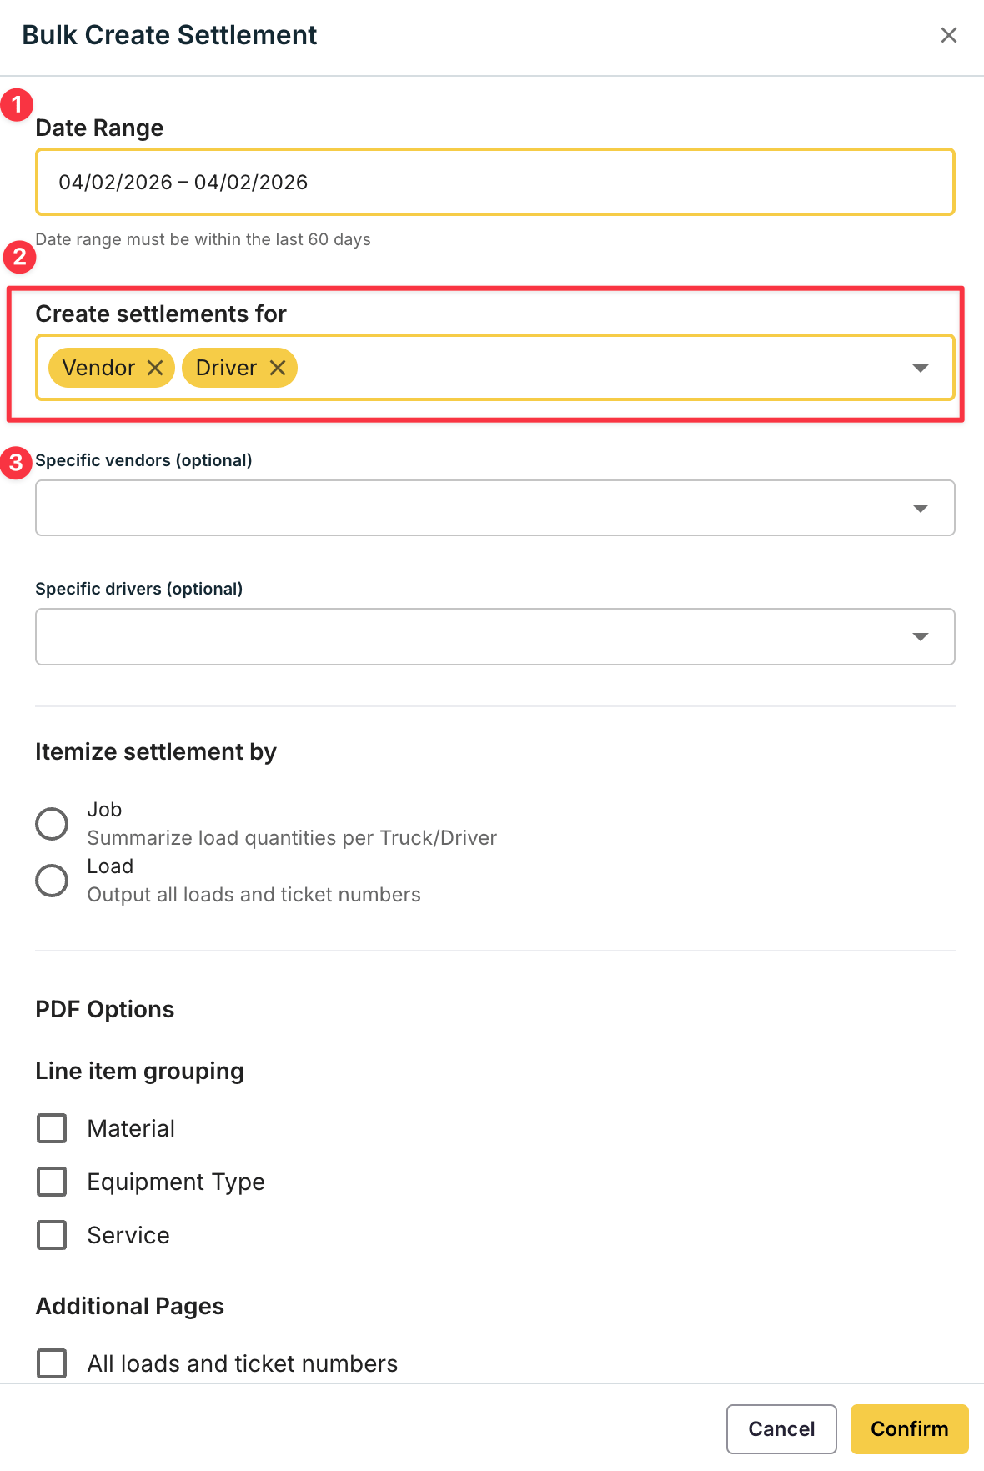The height and width of the screenshot is (1471, 984).
Task: Click the Date Range input field
Action: coord(495,182)
